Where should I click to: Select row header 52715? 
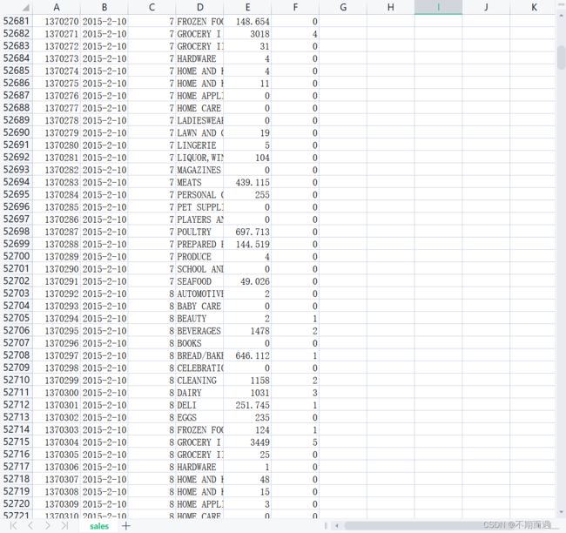17,442
